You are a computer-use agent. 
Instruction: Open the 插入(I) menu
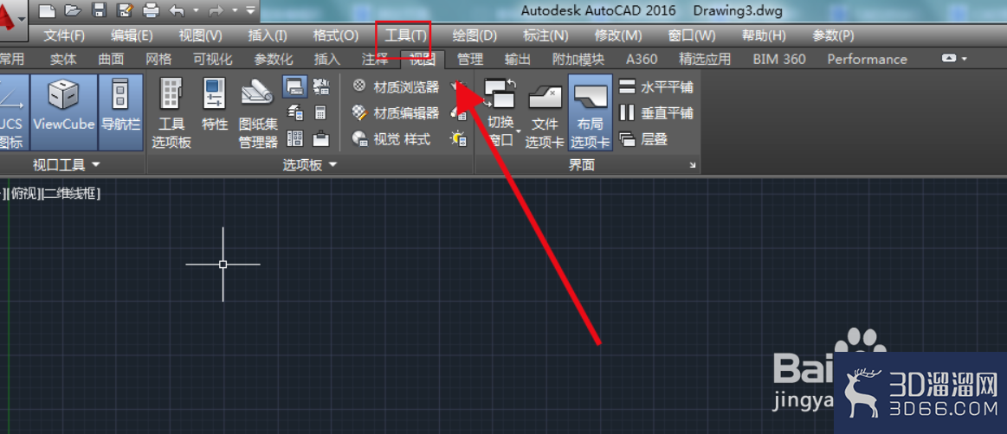(x=268, y=35)
